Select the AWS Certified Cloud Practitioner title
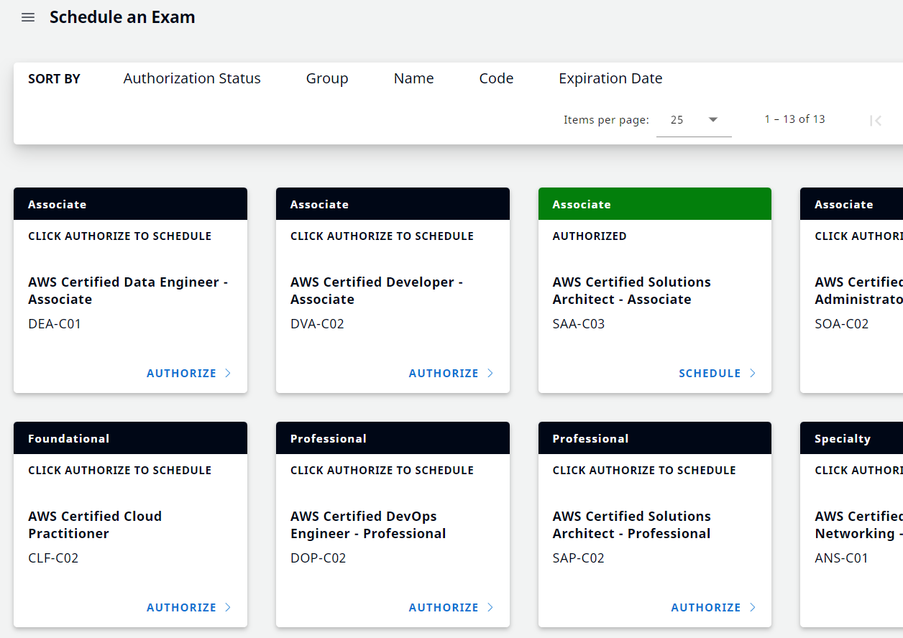This screenshot has width=903, height=638. pos(95,525)
